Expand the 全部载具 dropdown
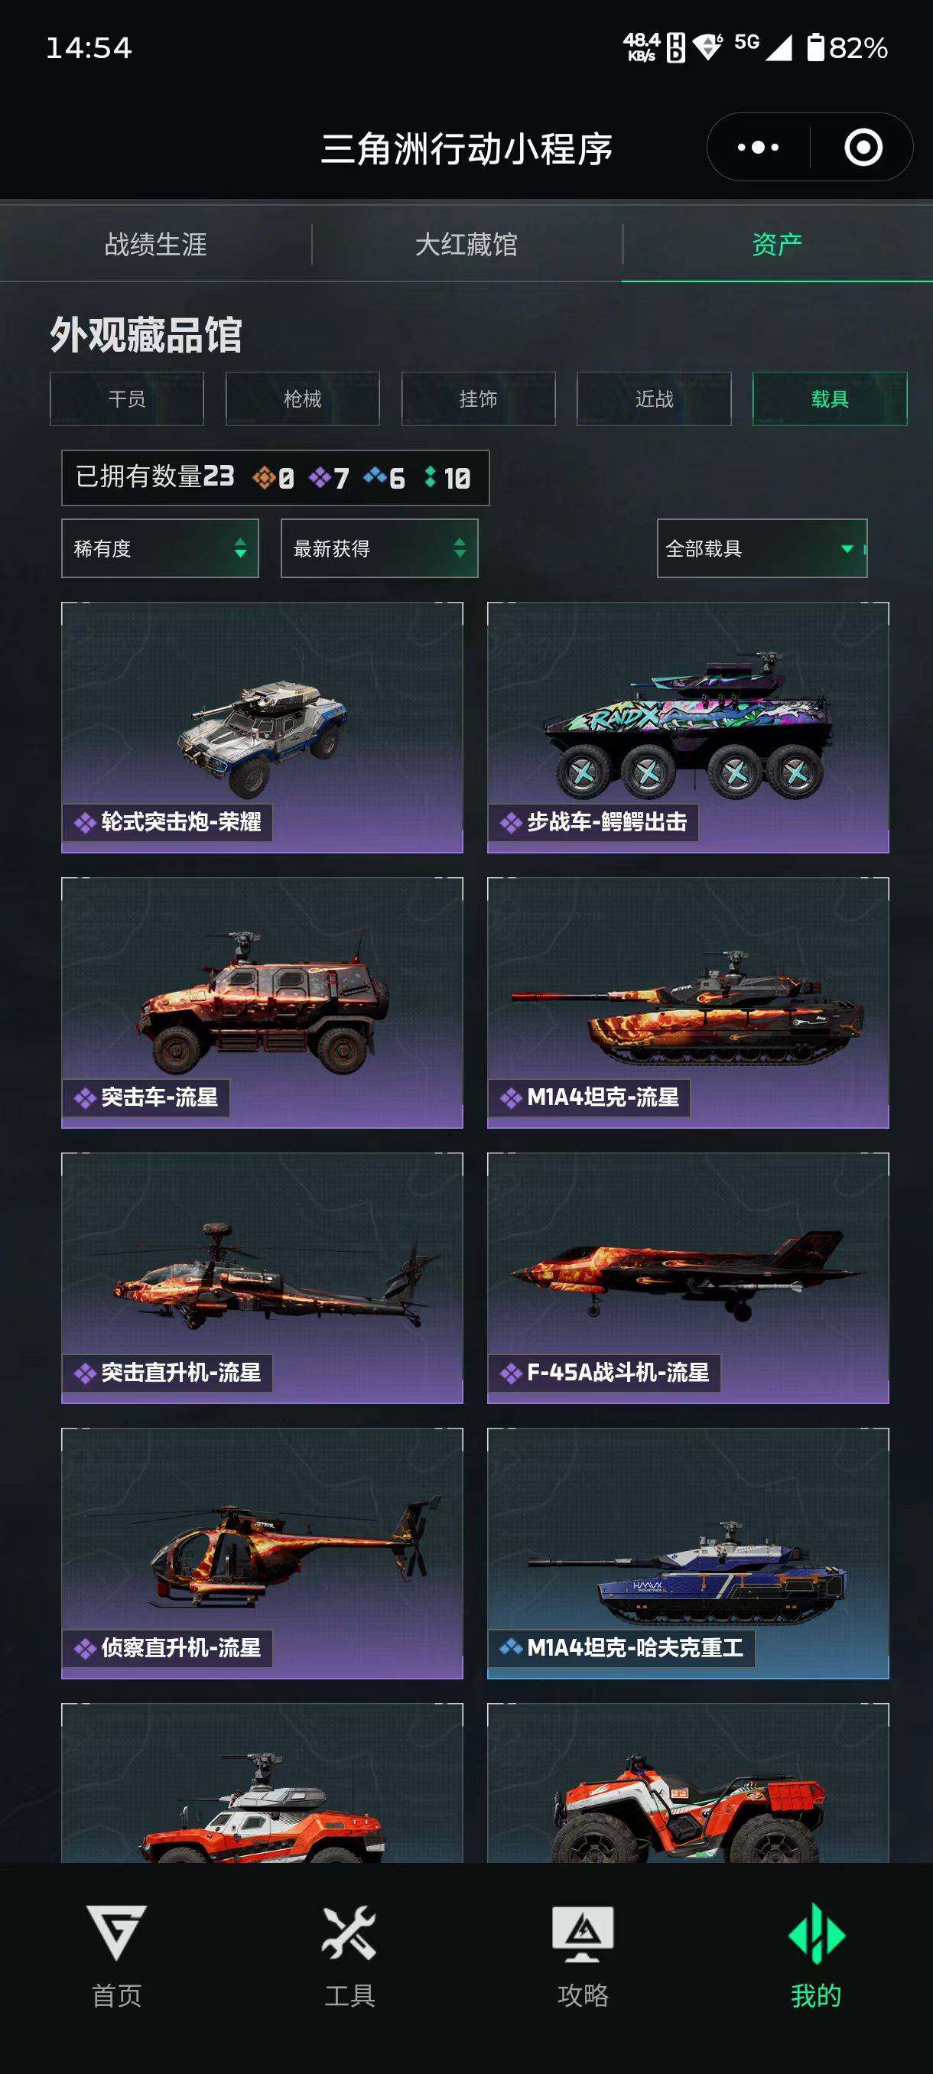 point(762,548)
